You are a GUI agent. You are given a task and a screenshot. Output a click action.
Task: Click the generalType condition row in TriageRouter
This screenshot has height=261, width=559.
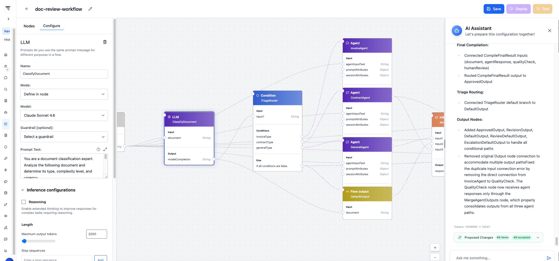click(x=278, y=148)
